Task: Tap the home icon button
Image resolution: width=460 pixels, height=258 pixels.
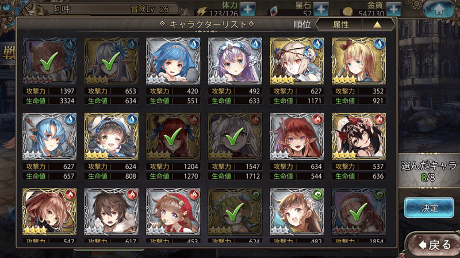Action: 439,9
